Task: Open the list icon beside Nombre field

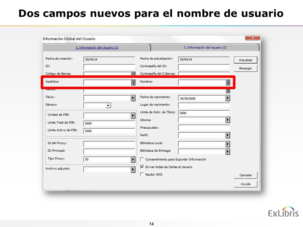Action: tap(228, 82)
